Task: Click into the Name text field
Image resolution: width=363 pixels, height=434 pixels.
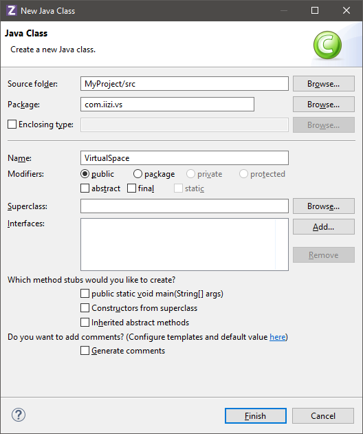Action: [184, 158]
